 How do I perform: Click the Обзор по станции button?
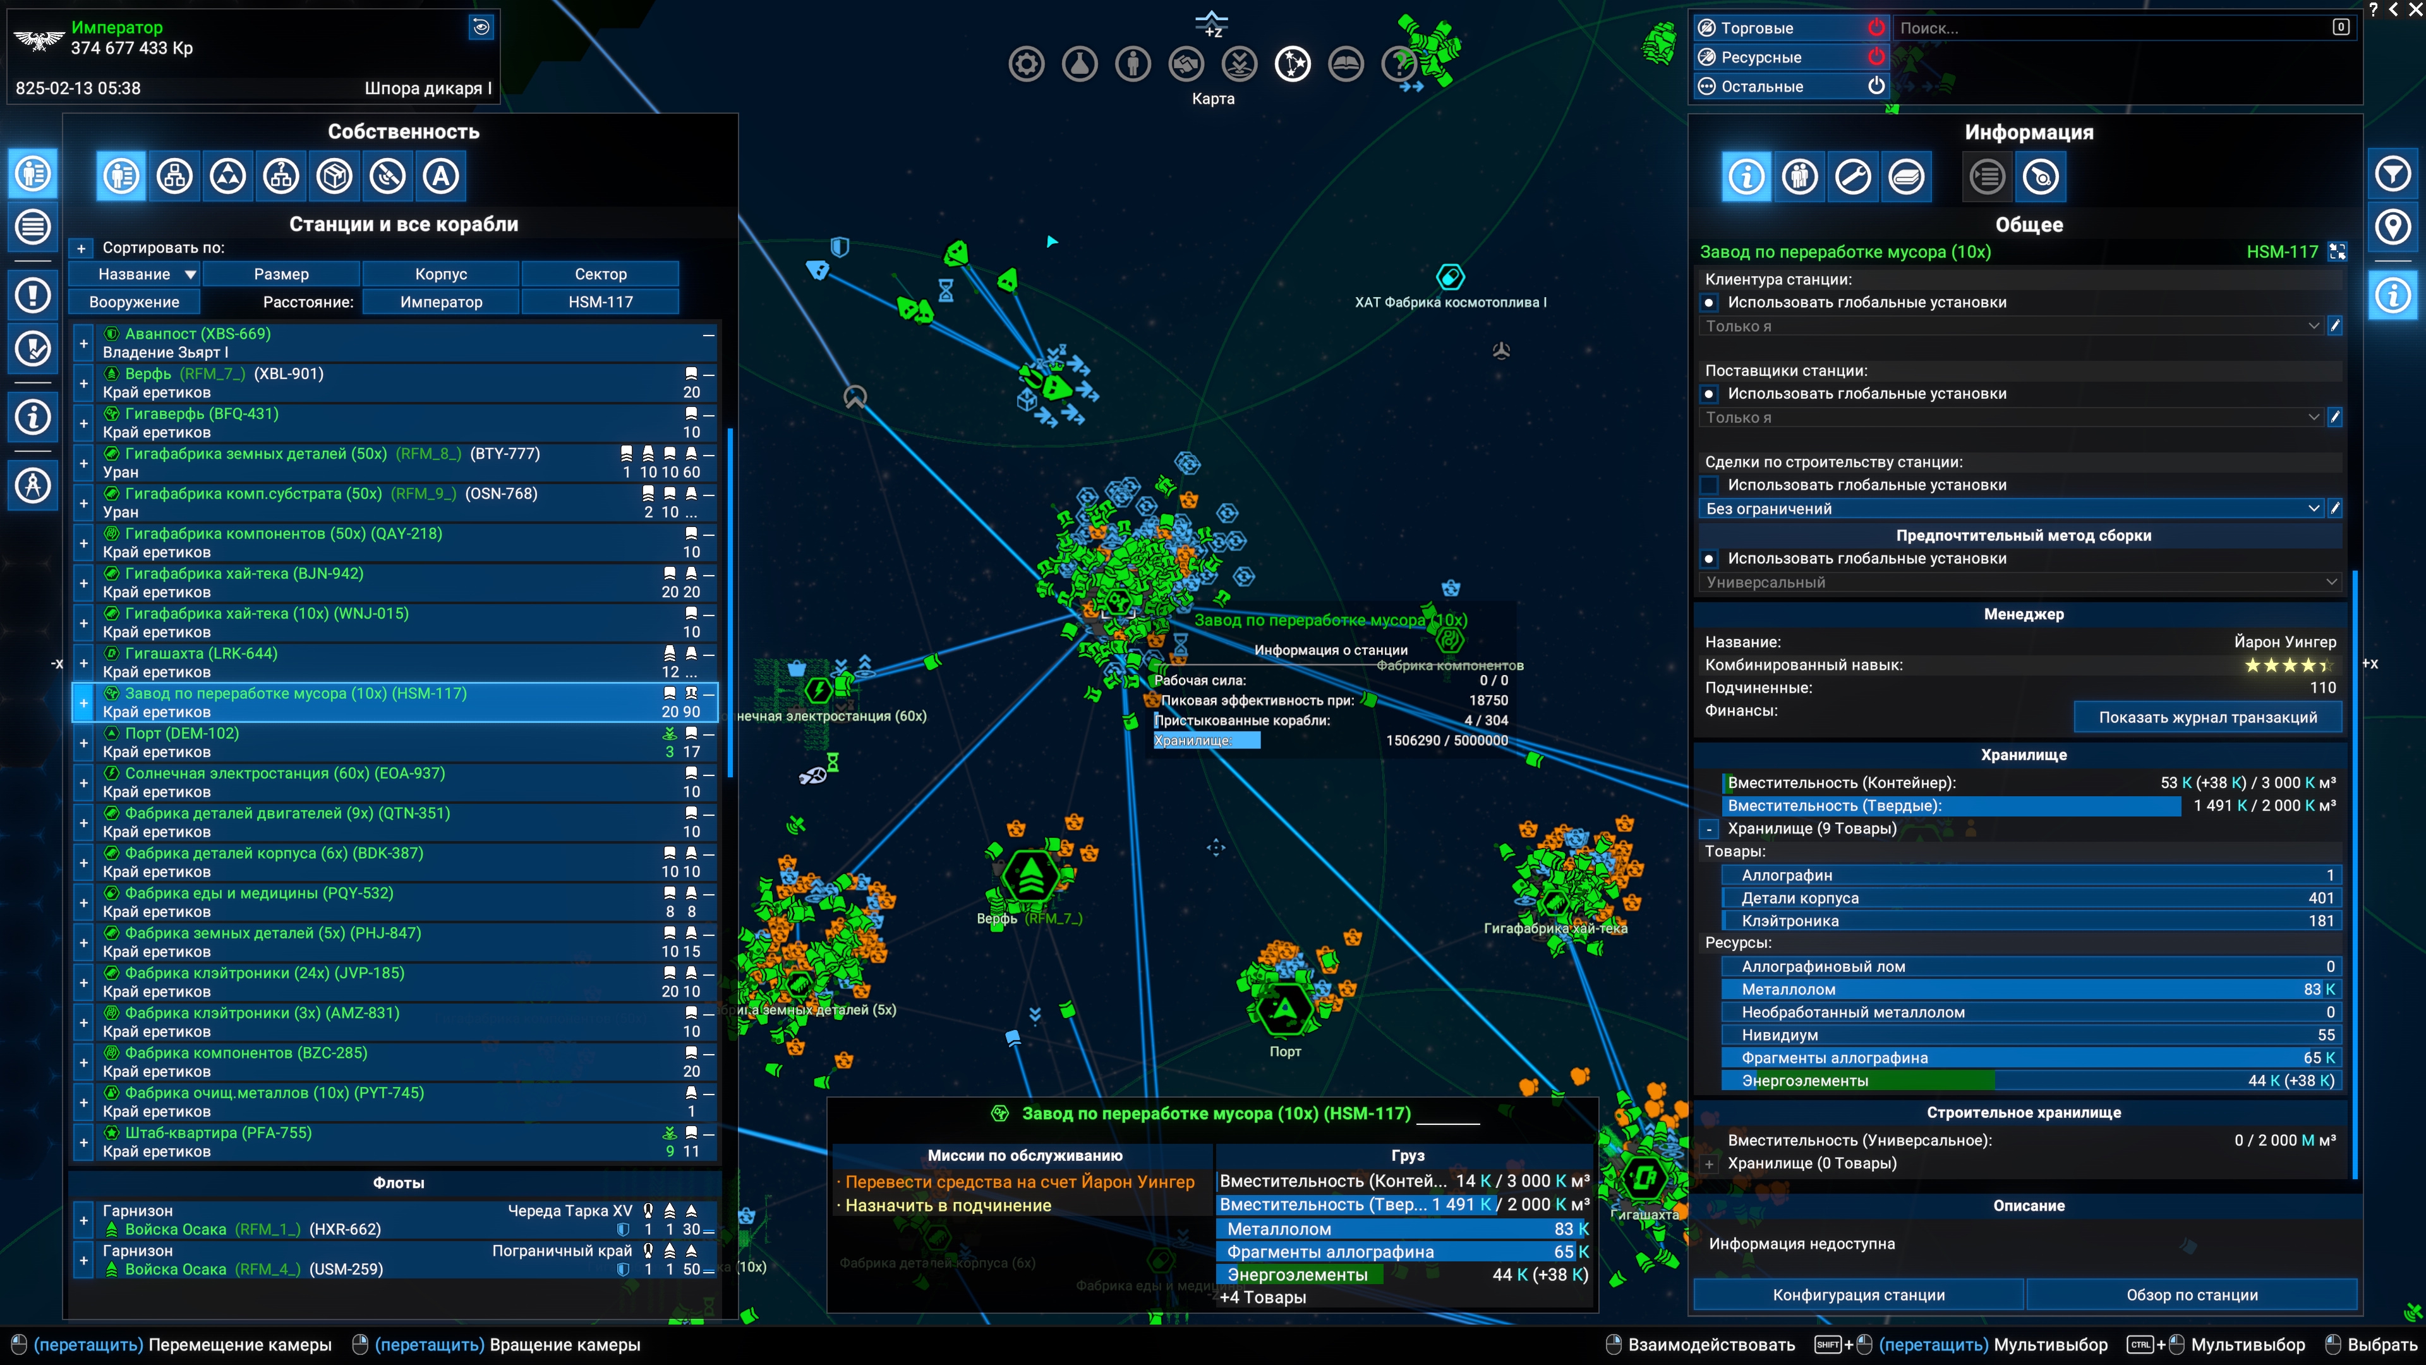[x=2192, y=1295]
